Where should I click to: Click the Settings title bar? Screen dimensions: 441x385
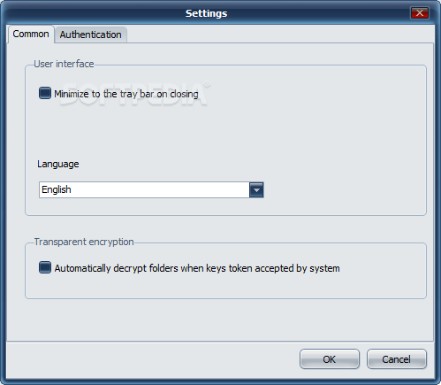click(x=206, y=13)
